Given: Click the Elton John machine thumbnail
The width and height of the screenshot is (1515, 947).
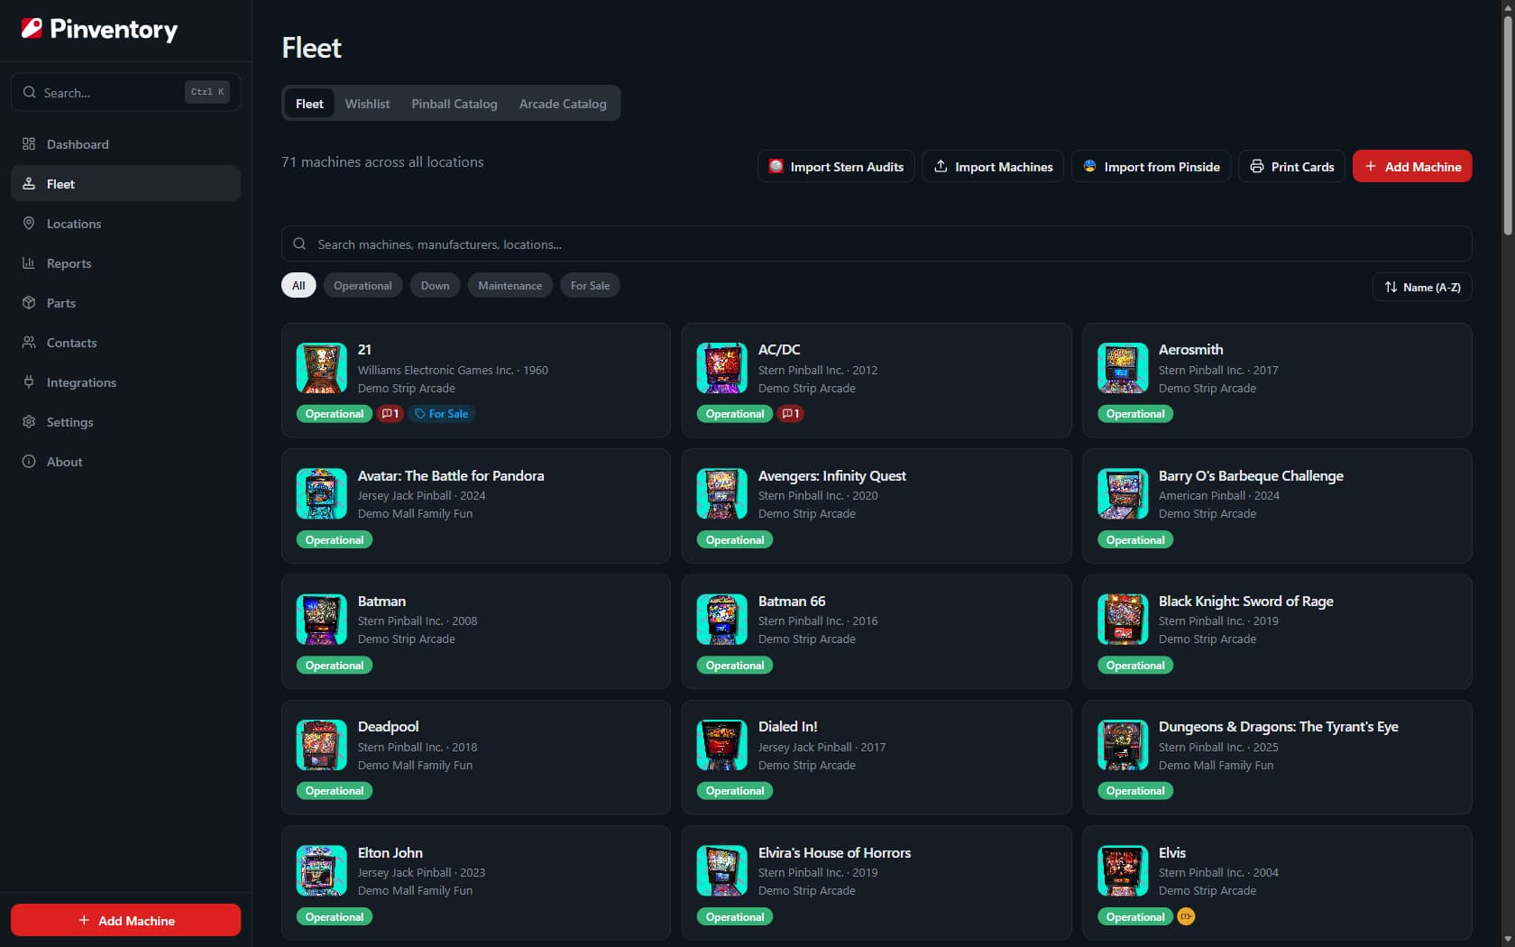Looking at the screenshot, I should pyautogui.click(x=322, y=870).
